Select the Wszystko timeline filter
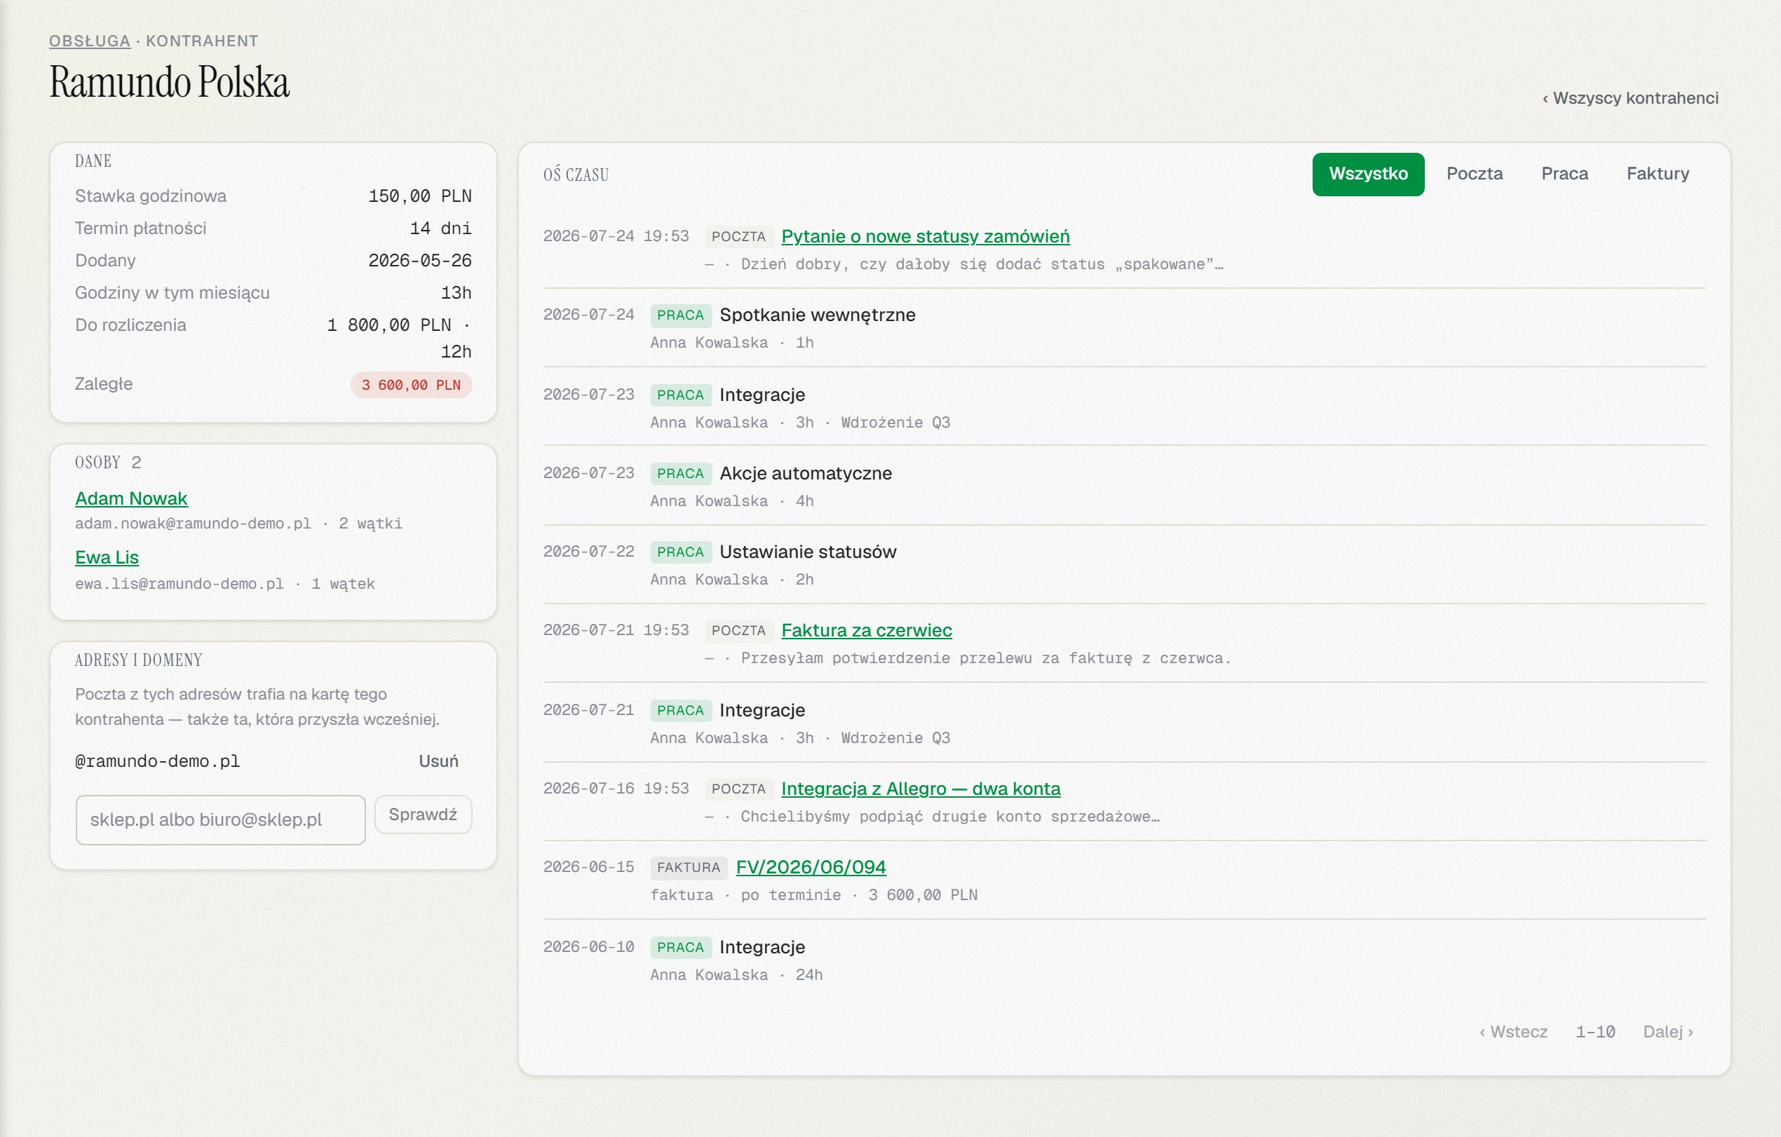 [x=1367, y=174]
